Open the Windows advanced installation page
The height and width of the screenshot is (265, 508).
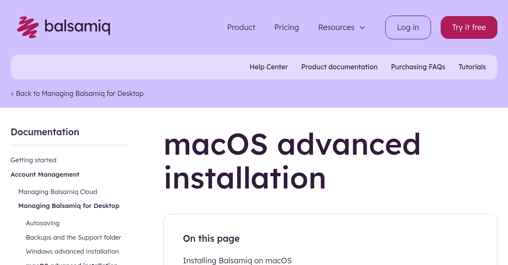(72, 251)
